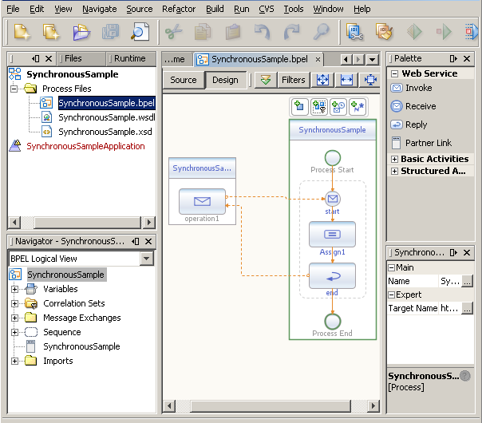The height and width of the screenshot is (423, 482).
Task: Select the Reply palette item
Action: click(x=416, y=125)
